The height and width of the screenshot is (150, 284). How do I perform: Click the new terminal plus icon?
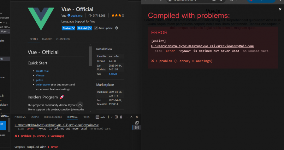[108, 117]
